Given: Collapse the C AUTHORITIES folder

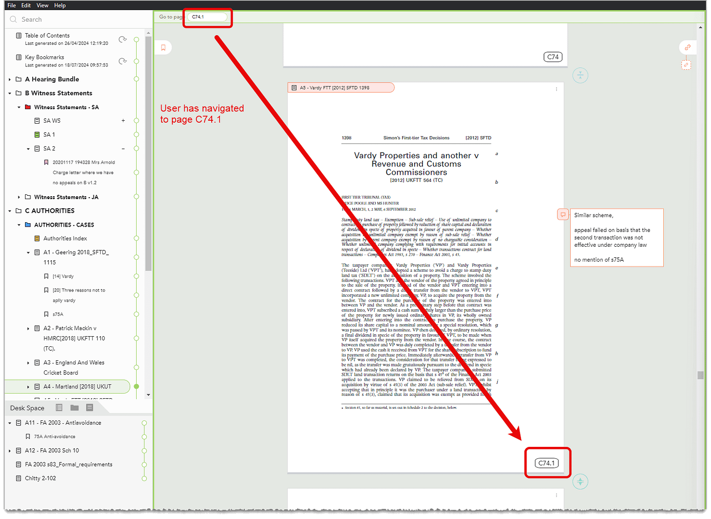Looking at the screenshot, I should 10,211.
